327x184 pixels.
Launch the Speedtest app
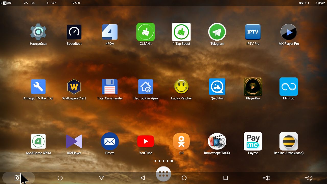point(74,32)
